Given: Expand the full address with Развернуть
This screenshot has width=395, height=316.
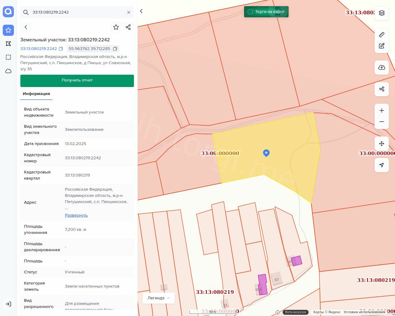Looking at the screenshot, I should pyautogui.click(x=76, y=215).
